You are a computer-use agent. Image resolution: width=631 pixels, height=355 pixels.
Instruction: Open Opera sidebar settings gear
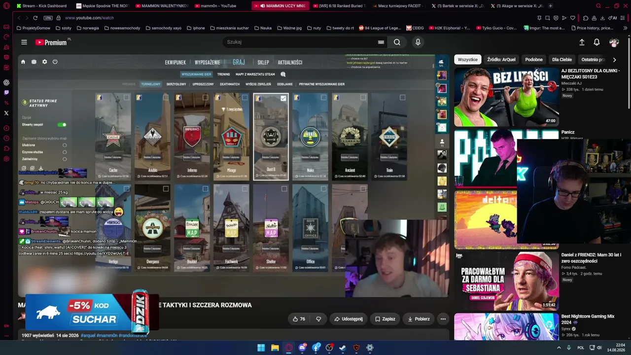6,159
